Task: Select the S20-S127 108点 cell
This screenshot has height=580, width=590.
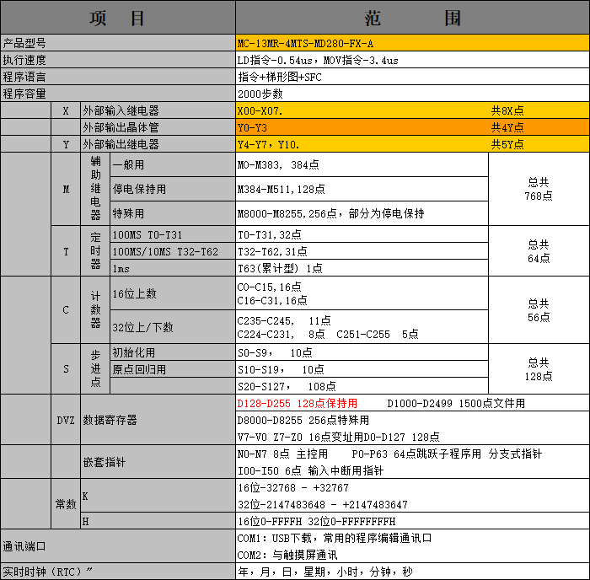Action: coord(362,385)
